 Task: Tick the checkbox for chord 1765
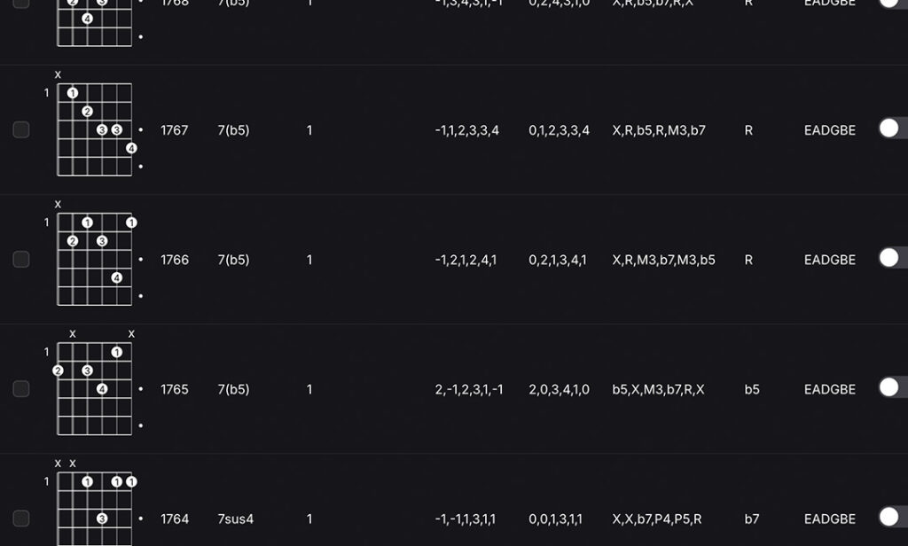click(21, 389)
